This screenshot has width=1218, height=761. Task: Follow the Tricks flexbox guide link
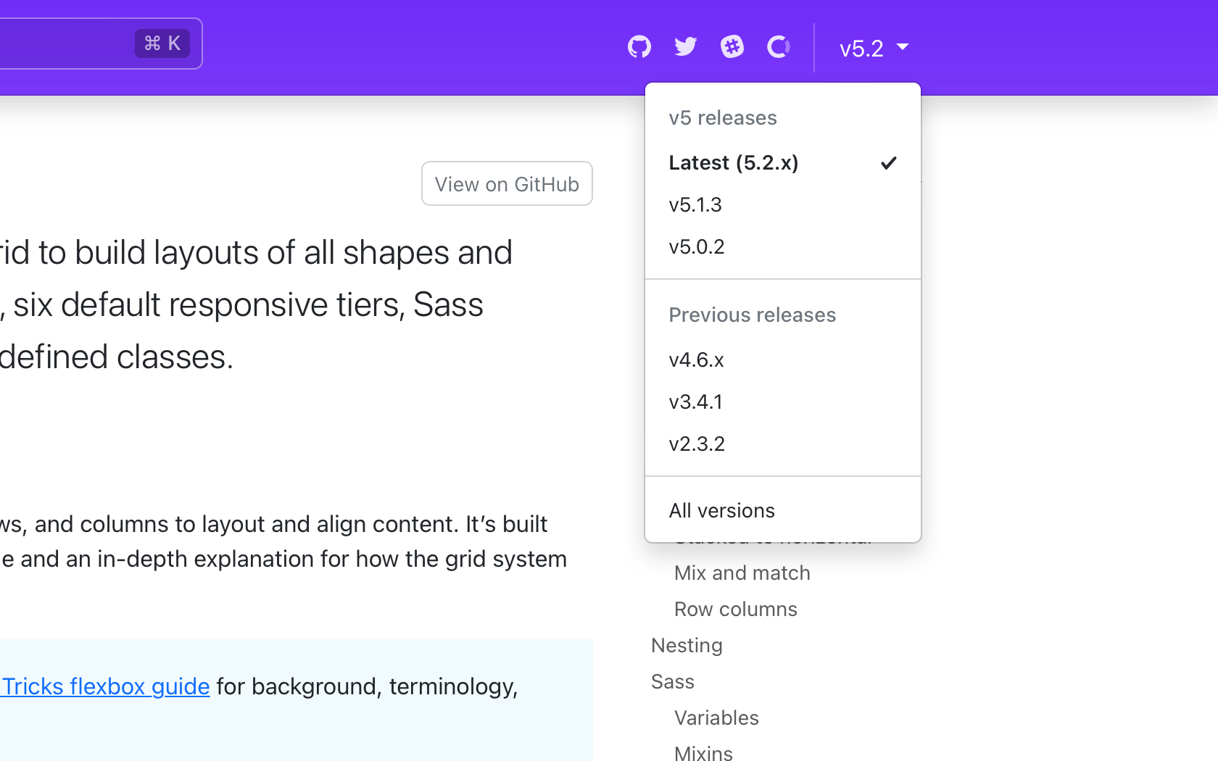tap(106, 686)
